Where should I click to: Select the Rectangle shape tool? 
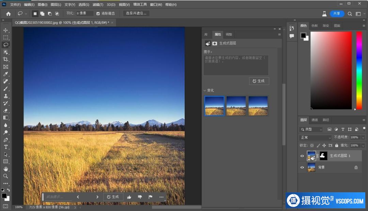click(6, 161)
